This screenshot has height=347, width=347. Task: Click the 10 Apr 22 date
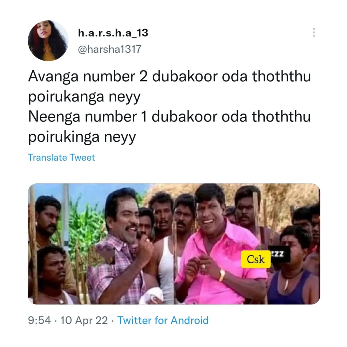point(84,320)
